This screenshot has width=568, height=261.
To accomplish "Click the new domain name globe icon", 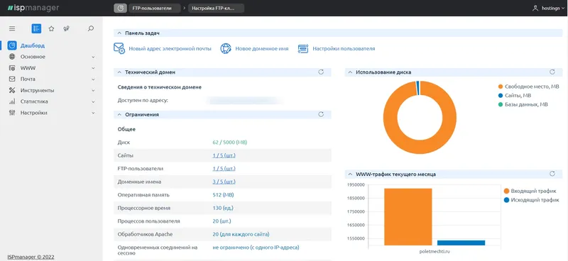I will click(226, 48).
